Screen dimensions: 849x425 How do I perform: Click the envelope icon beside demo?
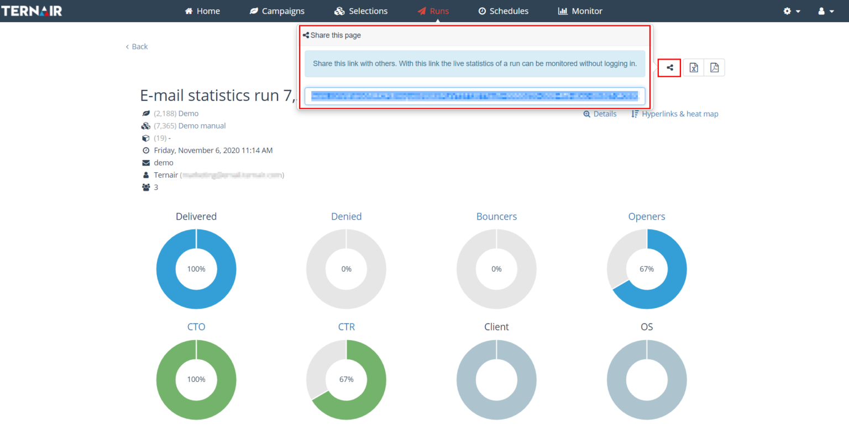click(x=146, y=163)
